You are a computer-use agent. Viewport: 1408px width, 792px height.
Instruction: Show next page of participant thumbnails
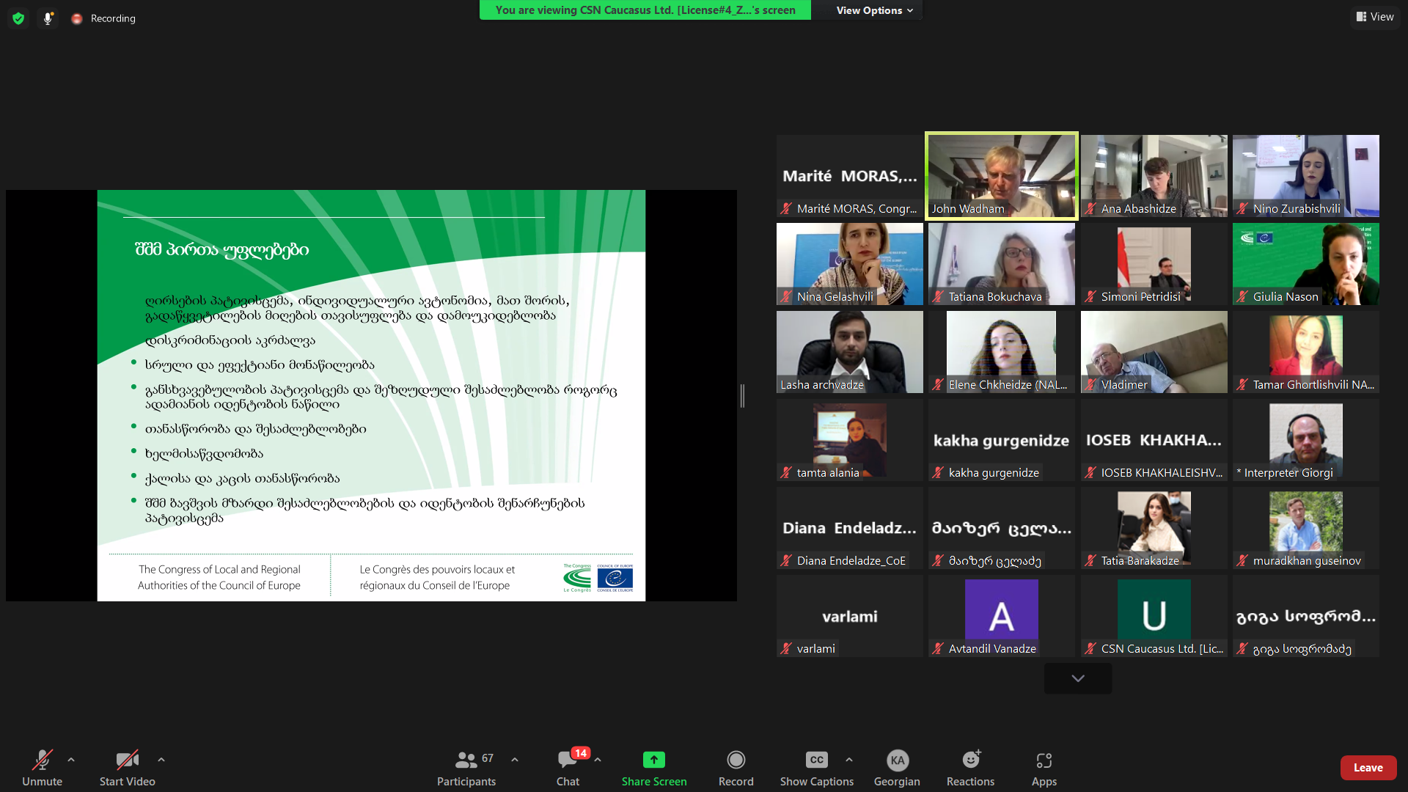pyautogui.click(x=1078, y=678)
